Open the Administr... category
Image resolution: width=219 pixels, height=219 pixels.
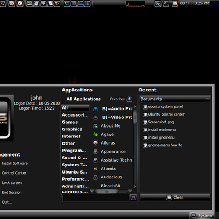pos(76,186)
